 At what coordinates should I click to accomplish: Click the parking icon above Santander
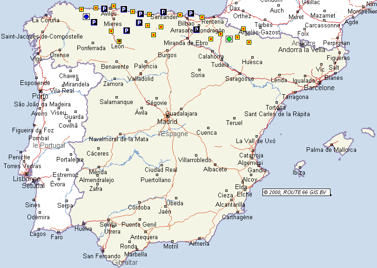(163, 12)
